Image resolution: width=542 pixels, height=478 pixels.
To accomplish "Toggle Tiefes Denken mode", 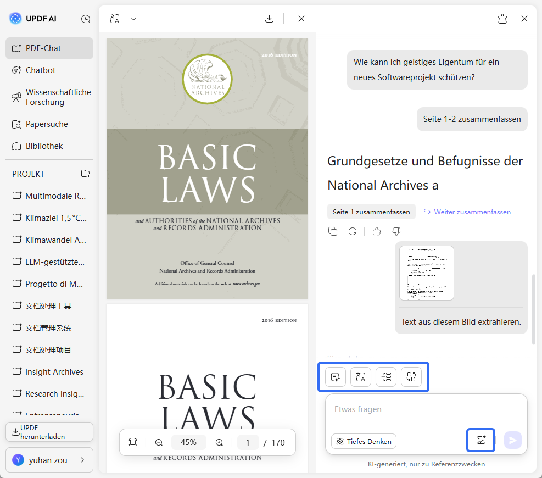I will click(x=364, y=441).
